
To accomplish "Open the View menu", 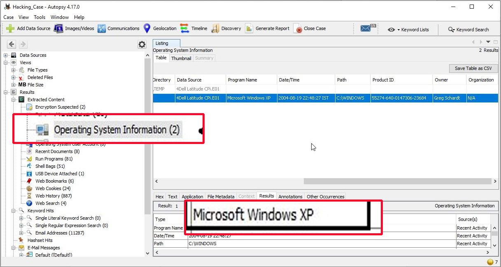I will click(x=24, y=17).
